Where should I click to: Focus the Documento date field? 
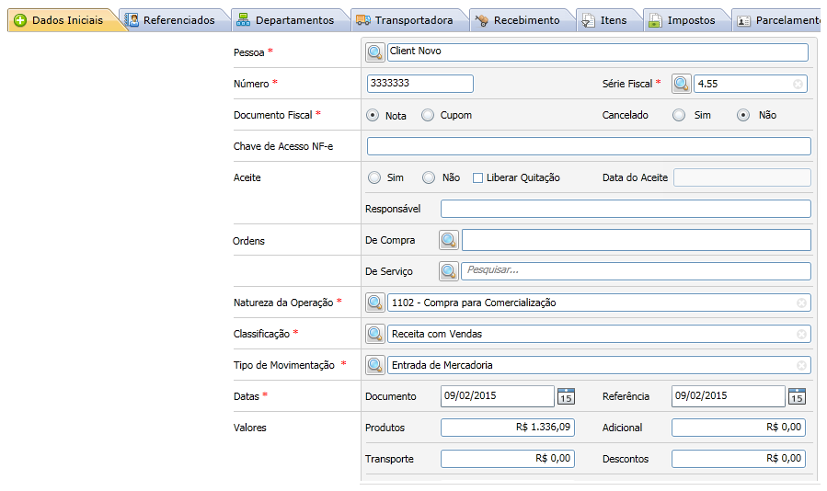(498, 396)
